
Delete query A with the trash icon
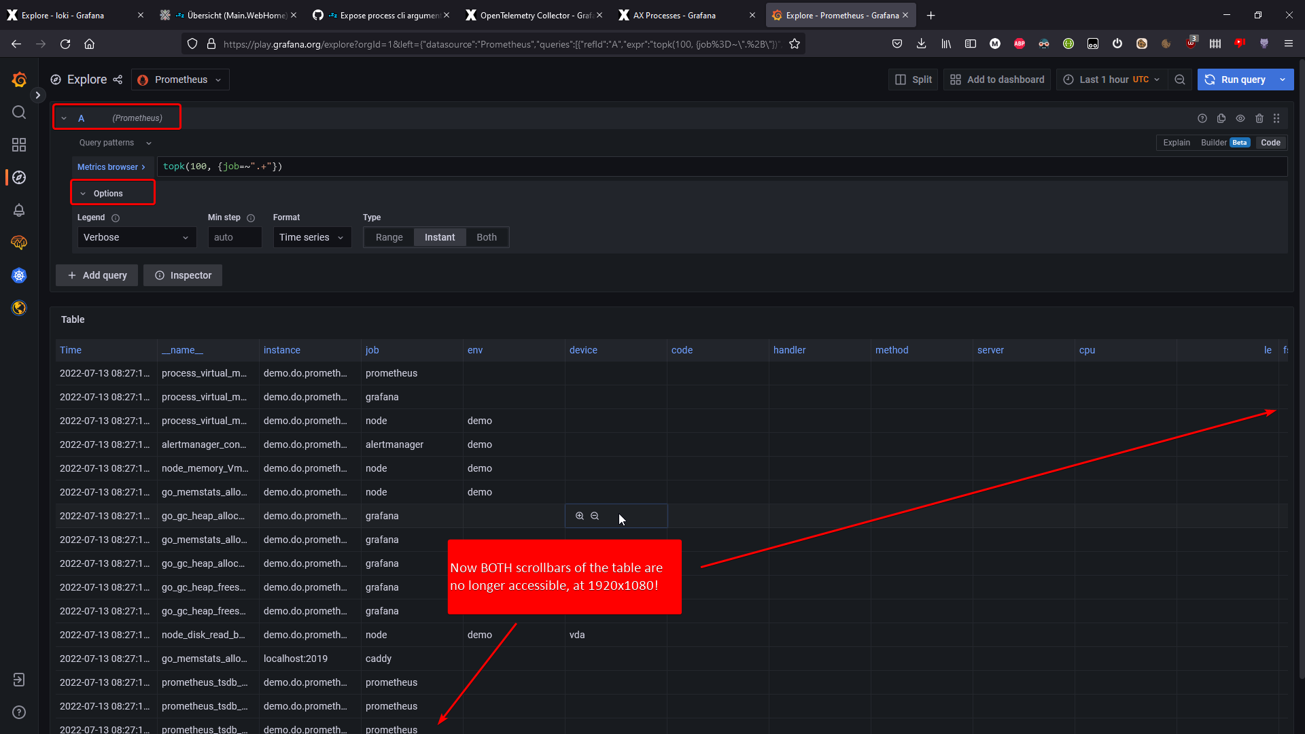1259,118
